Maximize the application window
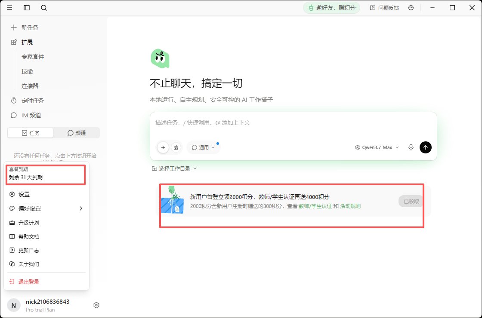482x318 pixels. pos(452,8)
